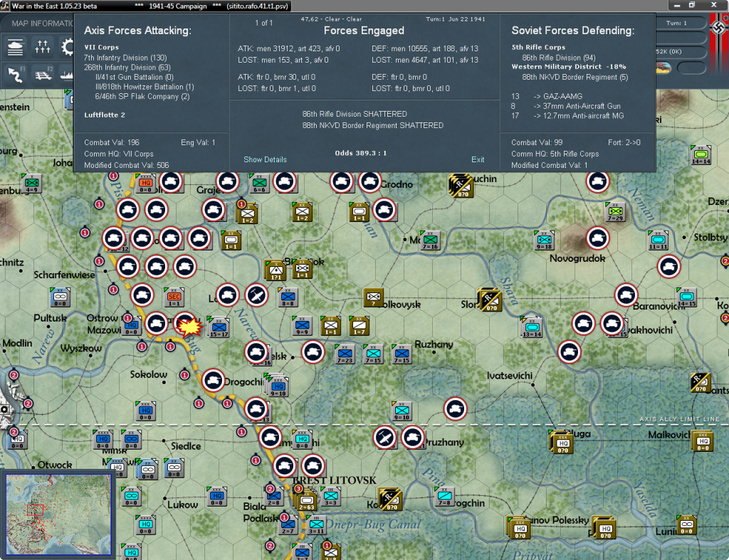Select the blue 7=23 infantry counter

[x=345, y=354]
